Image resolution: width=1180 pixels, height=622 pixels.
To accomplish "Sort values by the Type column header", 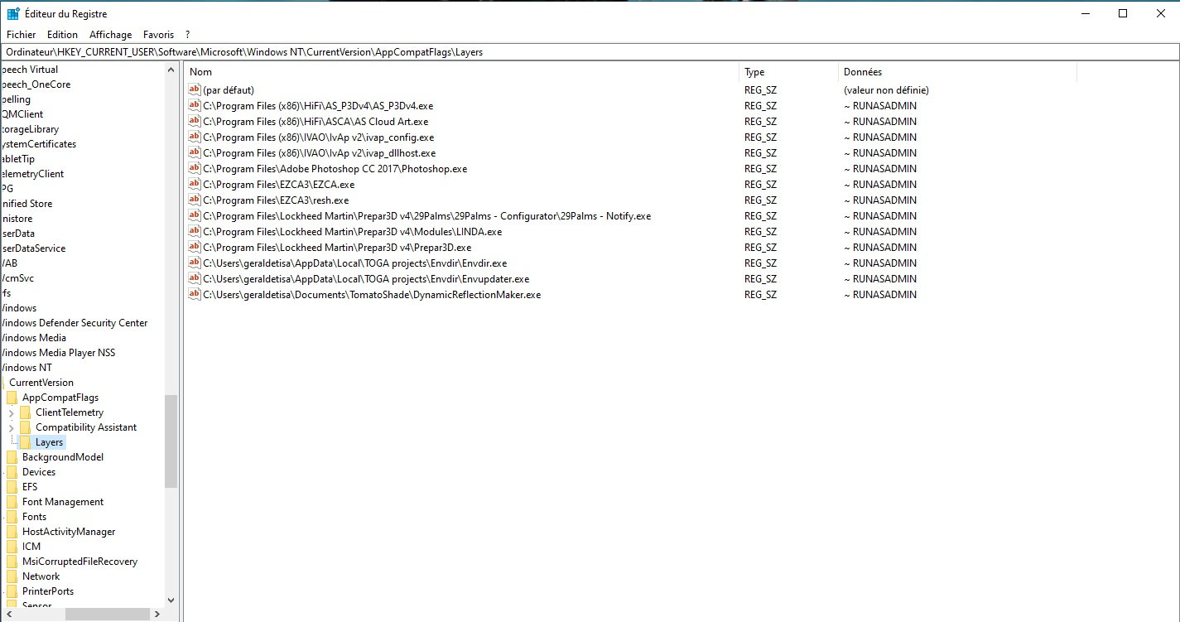I will point(788,72).
